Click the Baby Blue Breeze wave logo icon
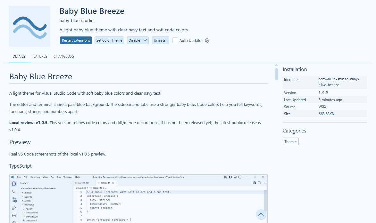The width and height of the screenshot is (376, 223). (x=30, y=26)
